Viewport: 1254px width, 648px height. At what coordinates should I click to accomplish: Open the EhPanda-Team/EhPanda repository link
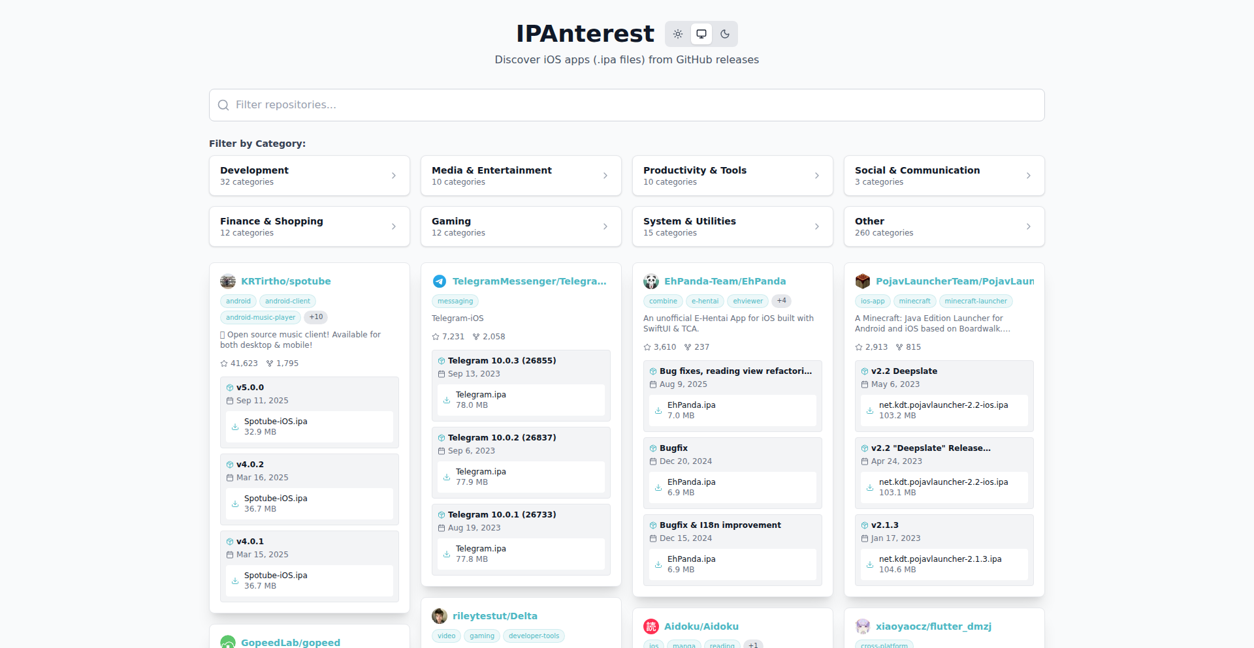725,281
